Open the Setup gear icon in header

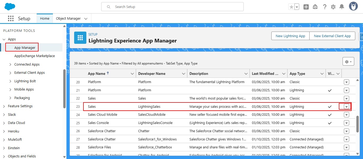[333, 7]
